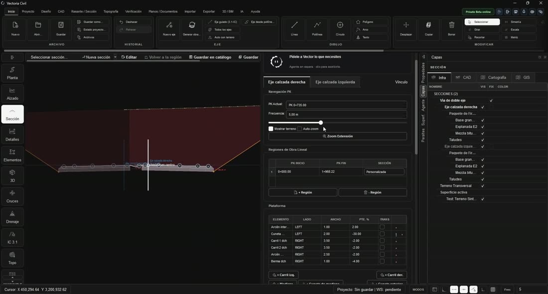Toggle visibility of Test Terreno Sint layer
This screenshot has width=548, height=294.
(x=483, y=199)
